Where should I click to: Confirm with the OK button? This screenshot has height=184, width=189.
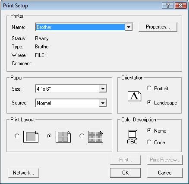(126, 173)
